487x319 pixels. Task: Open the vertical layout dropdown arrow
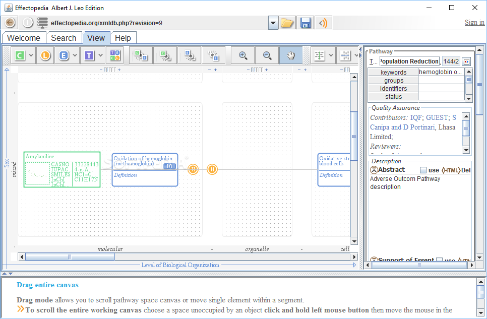(331, 55)
